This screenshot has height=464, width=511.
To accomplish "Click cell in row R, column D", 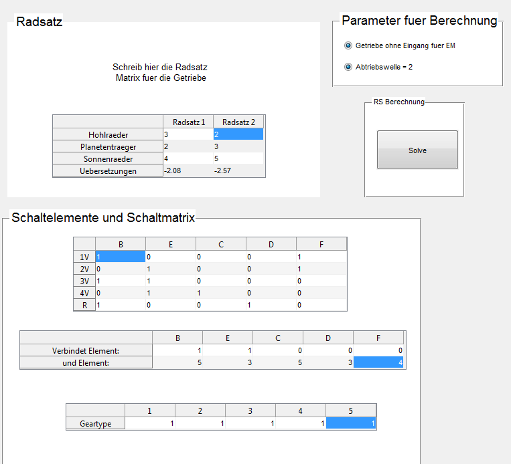I will [x=271, y=305].
